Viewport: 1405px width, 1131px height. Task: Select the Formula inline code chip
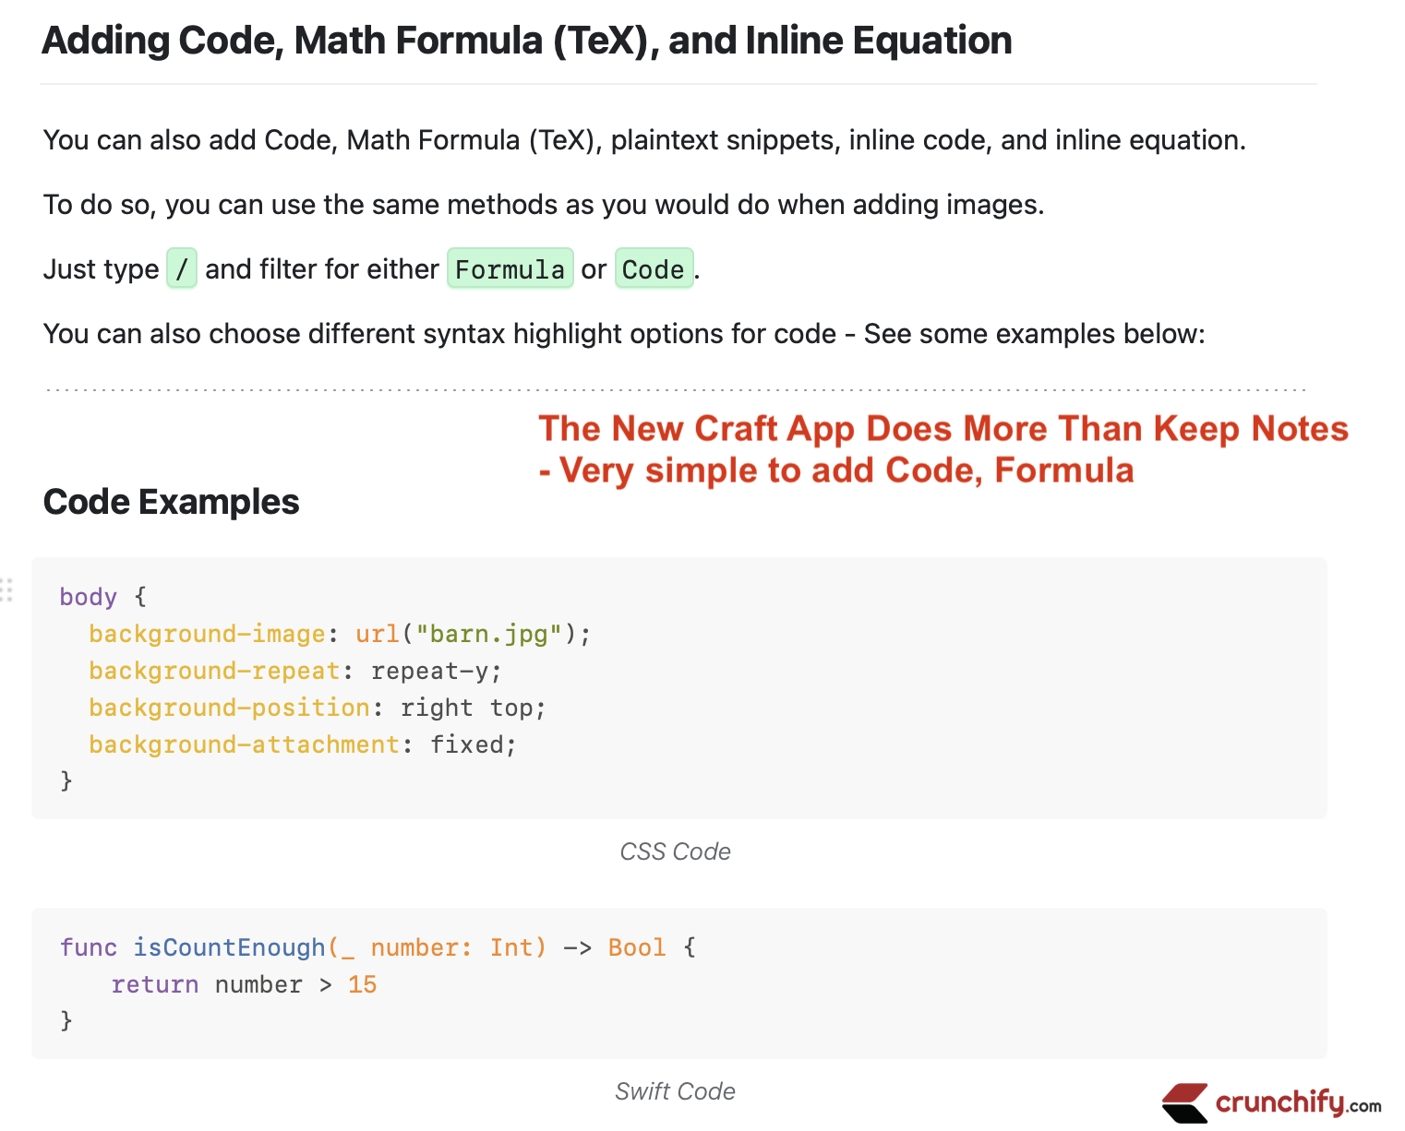(510, 269)
